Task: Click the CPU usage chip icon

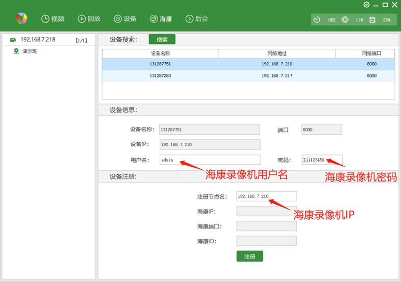Action: (345, 20)
